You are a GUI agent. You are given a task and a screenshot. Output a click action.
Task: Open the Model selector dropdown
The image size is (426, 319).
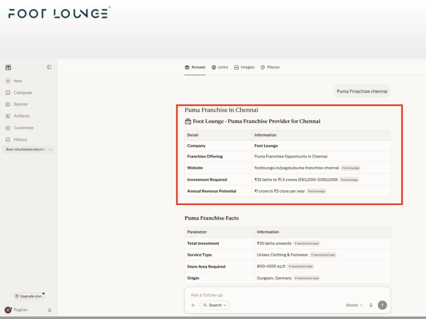point(354,305)
